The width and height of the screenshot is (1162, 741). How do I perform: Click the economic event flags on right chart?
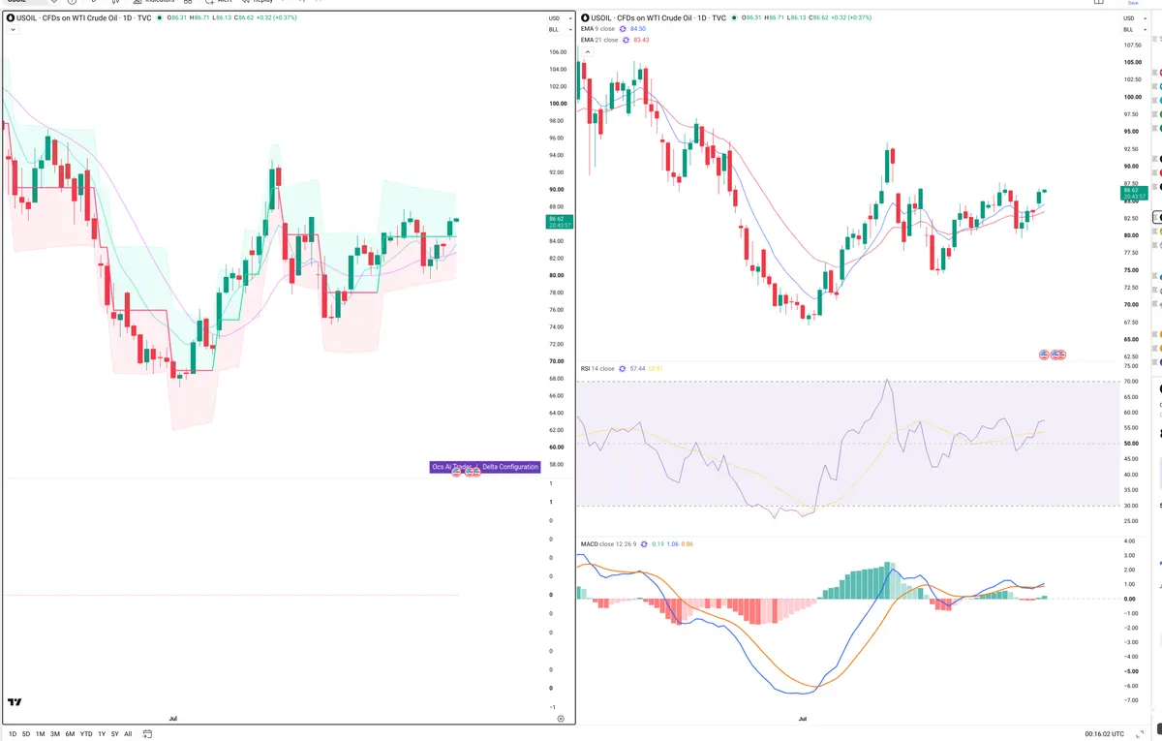(1052, 355)
